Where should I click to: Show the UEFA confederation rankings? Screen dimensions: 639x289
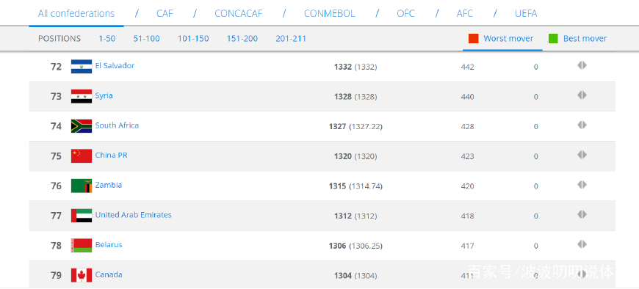(x=526, y=13)
